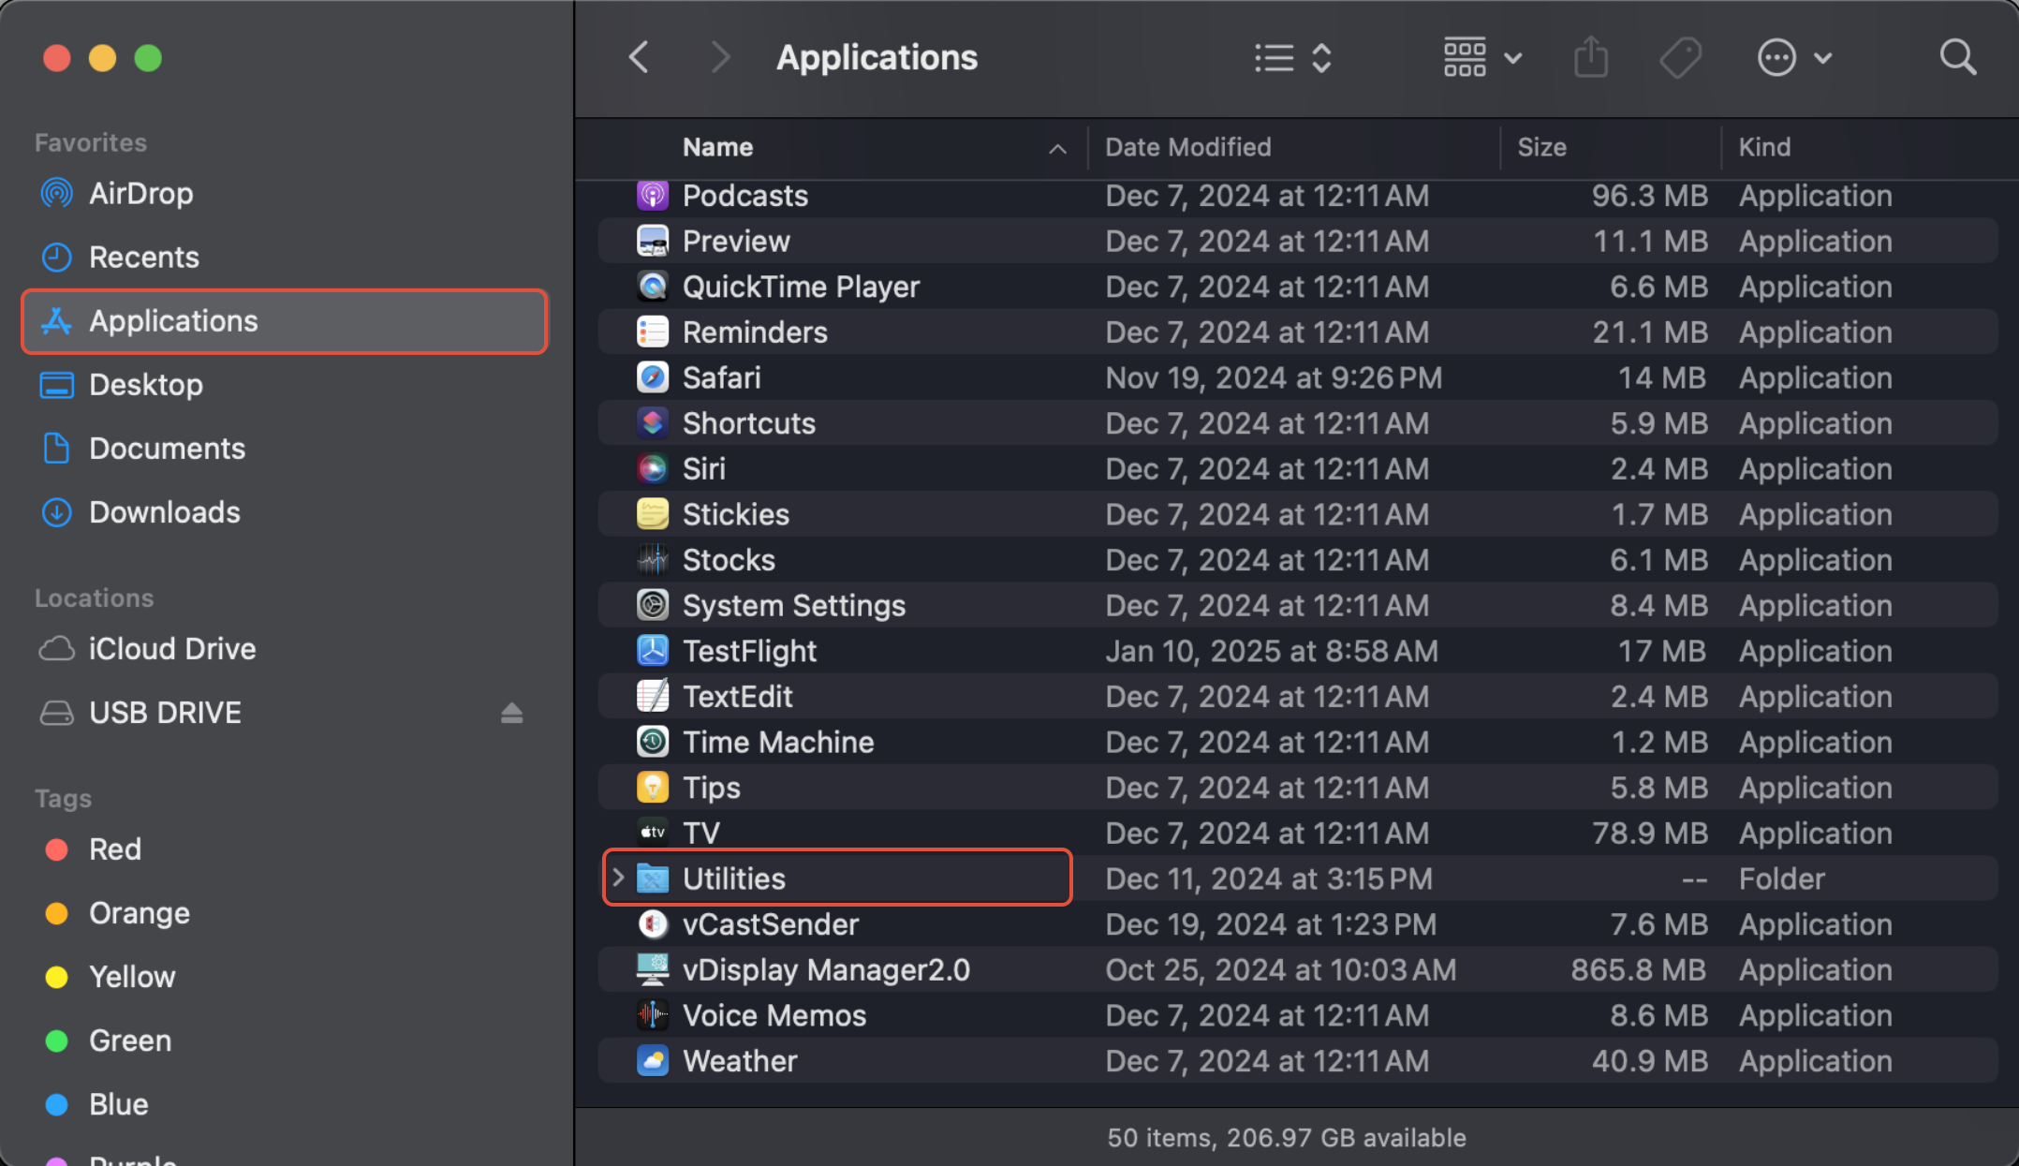2019x1166 pixels.
Task: Open iCloud Drive in the sidebar
Action: coord(171,649)
